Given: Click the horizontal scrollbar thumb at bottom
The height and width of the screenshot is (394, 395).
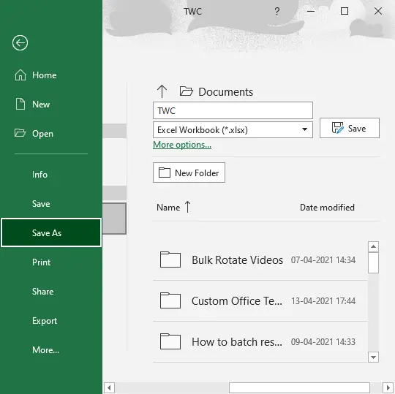Looking at the screenshot, I should pos(299,387).
